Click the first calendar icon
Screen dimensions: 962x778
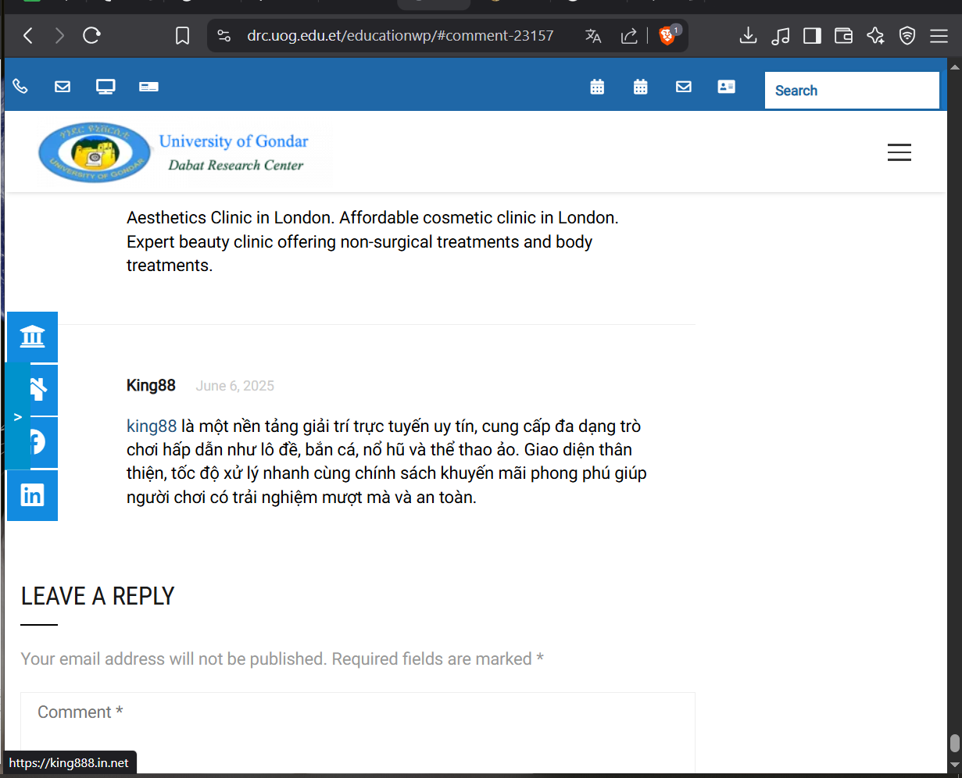pos(597,87)
